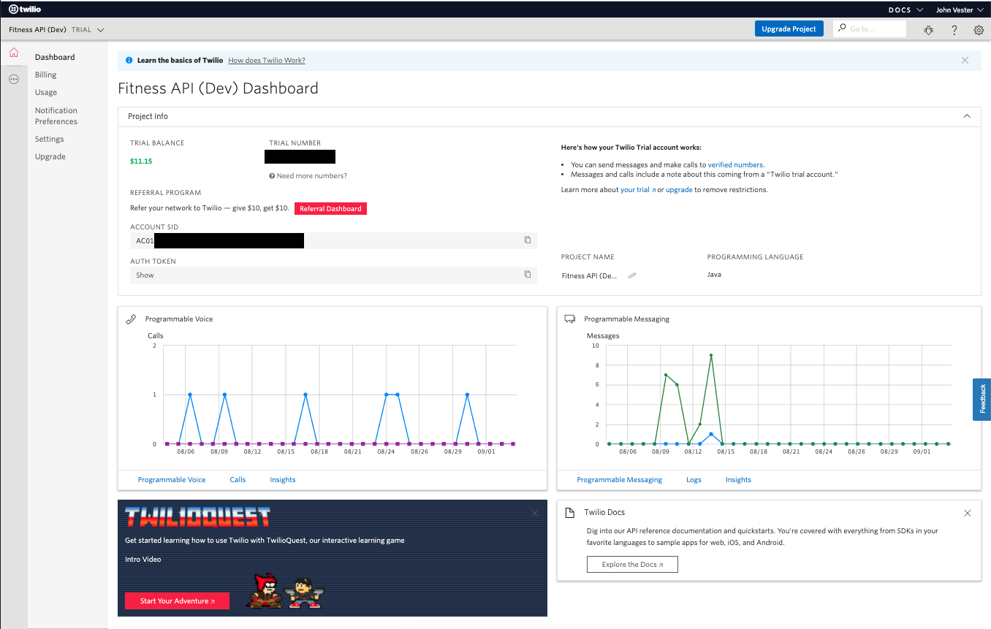Image resolution: width=991 pixels, height=629 pixels.
Task: Show the Auth Token
Action: pyautogui.click(x=145, y=275)
